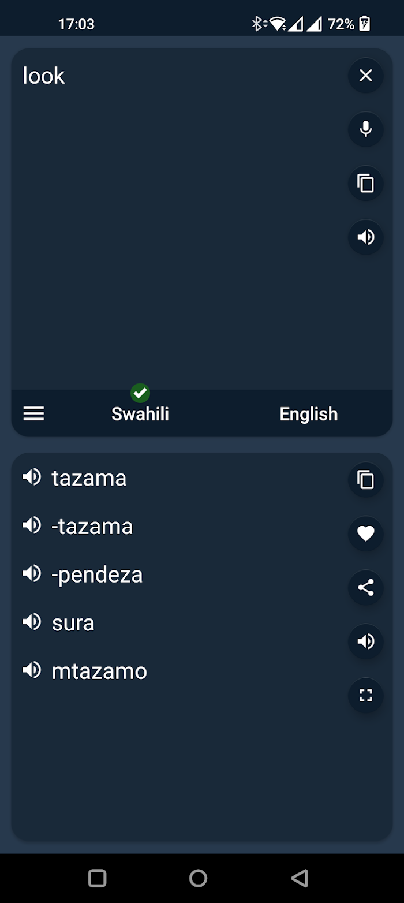Copy the translation results
This screenshot has height=903, width=404.
click(366, 480)
